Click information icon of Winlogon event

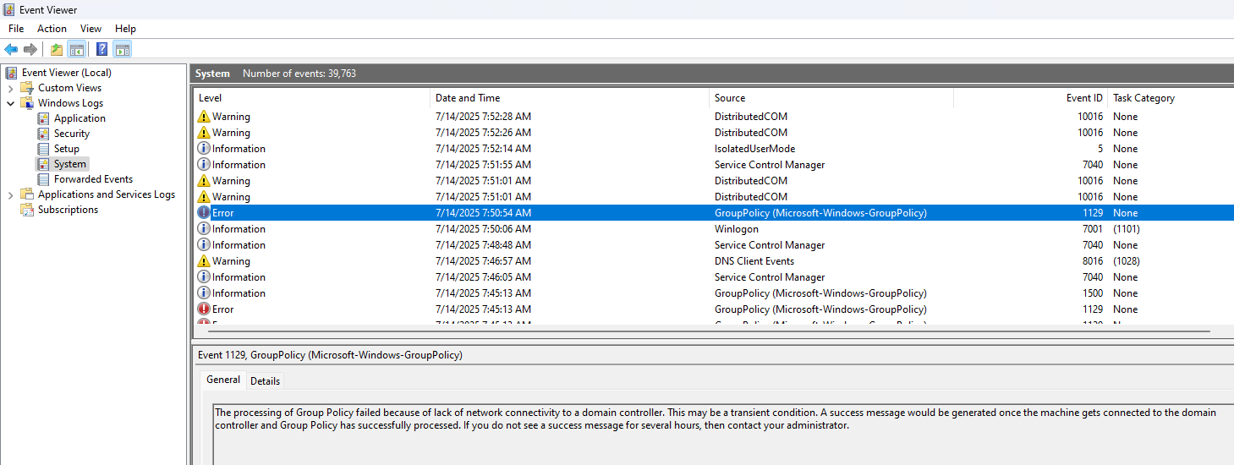[x=204, y=229]
